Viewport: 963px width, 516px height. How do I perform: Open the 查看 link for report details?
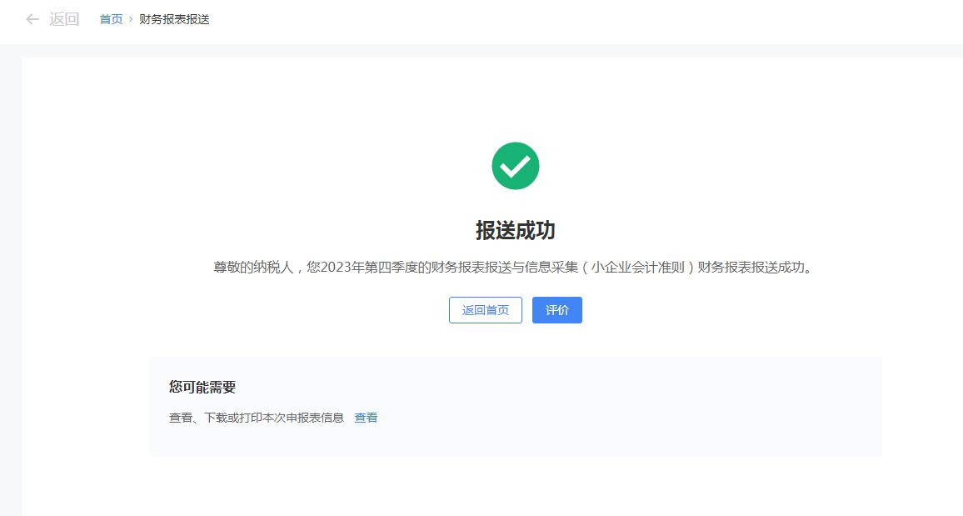[366, 418]
